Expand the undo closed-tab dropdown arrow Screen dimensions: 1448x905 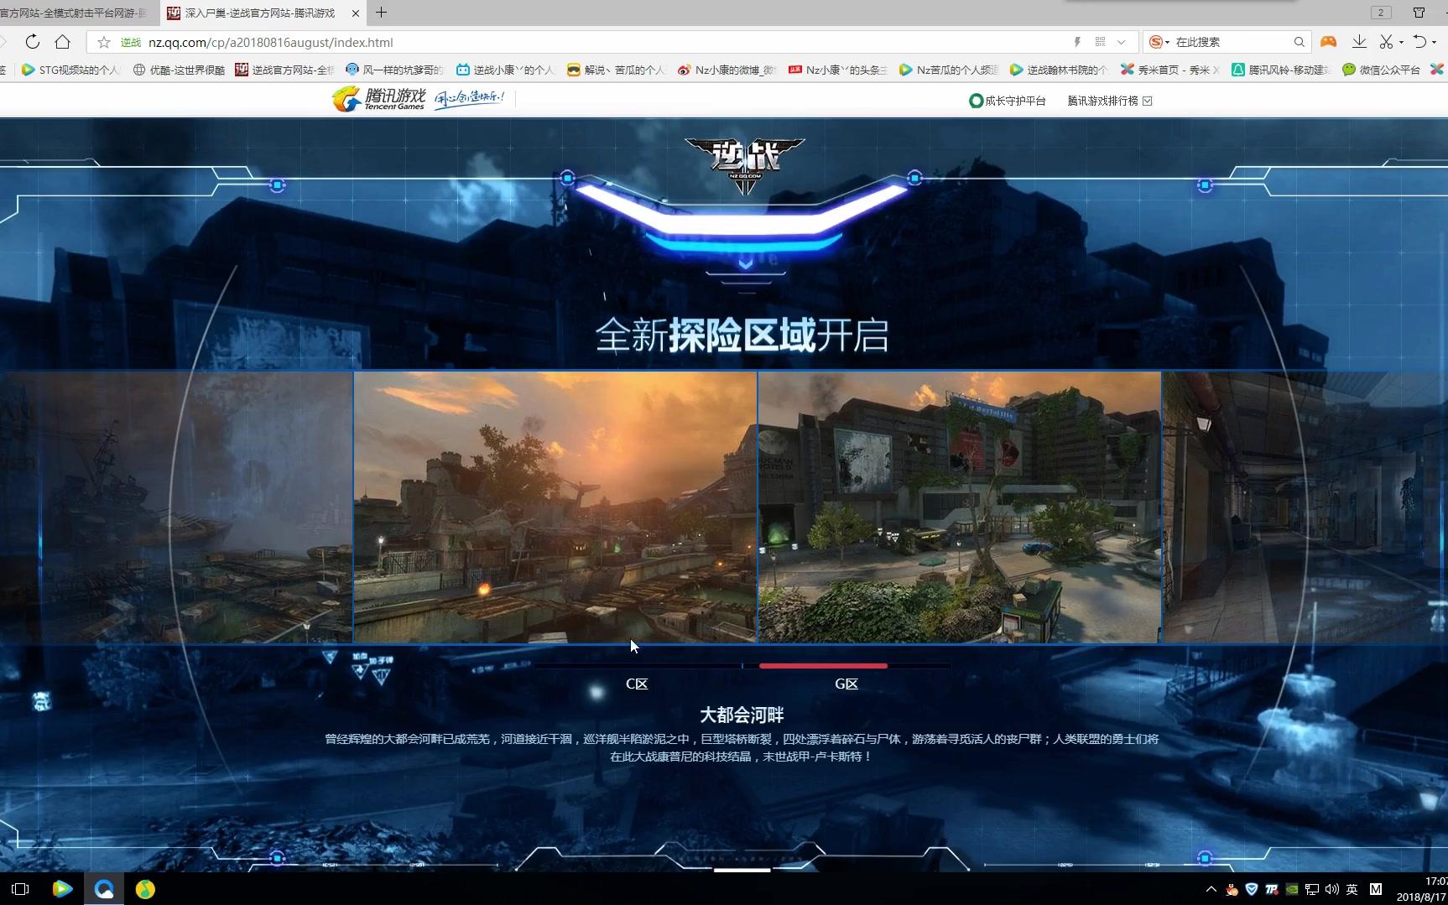(x=1435, y=43)
